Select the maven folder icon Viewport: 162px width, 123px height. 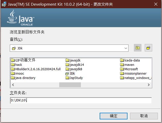tap(122, 65)
